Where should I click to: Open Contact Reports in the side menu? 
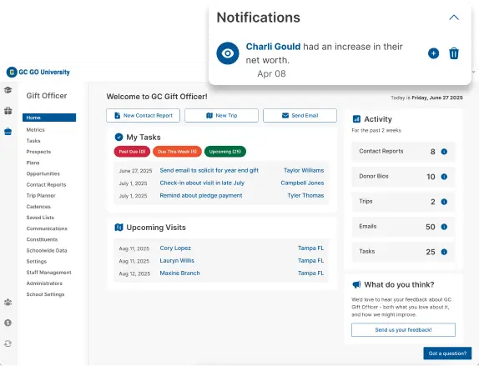(46, 185)
